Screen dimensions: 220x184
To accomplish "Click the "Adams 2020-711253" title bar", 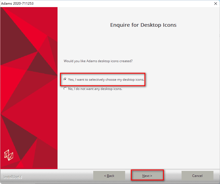I will [x=82, y=4].
